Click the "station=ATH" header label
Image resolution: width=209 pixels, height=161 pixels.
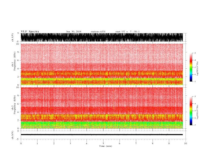pos(98,32)
